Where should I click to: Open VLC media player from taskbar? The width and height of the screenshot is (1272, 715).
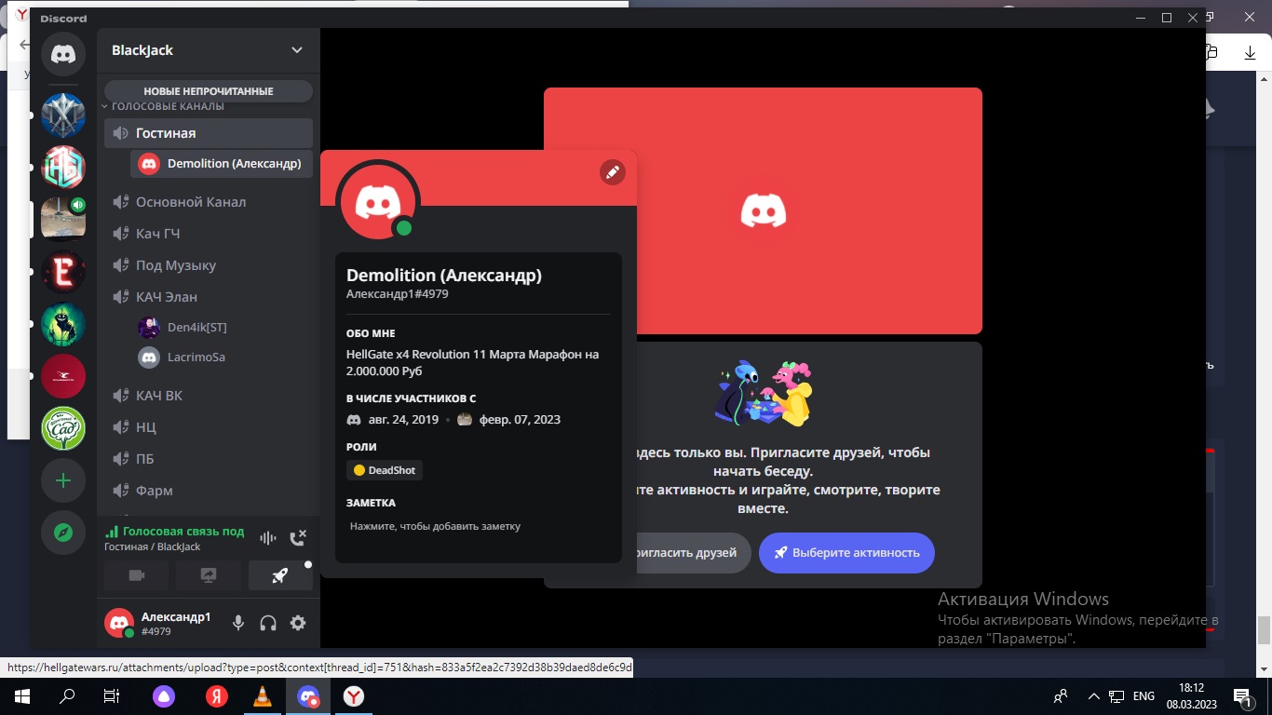pyautogui.click(x=263, y=695)
